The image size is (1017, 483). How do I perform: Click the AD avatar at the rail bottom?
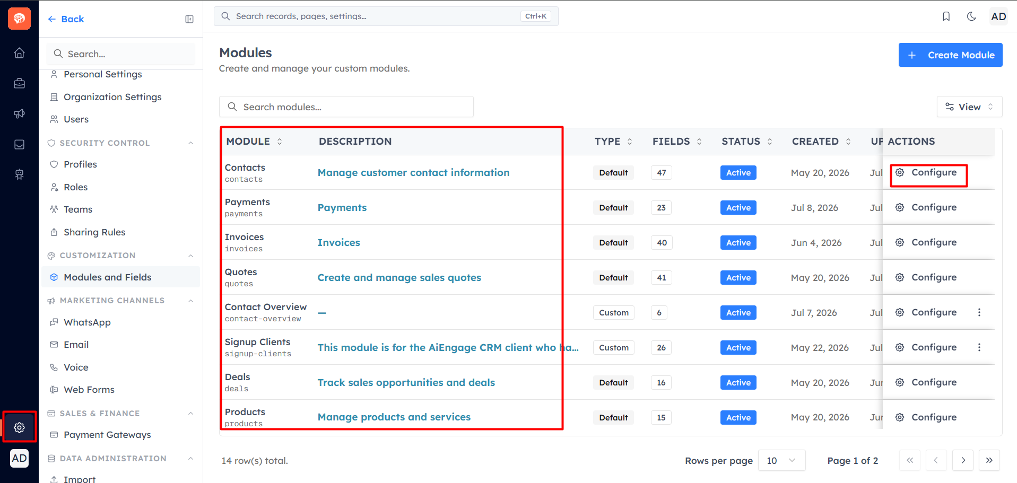point(19,458)
